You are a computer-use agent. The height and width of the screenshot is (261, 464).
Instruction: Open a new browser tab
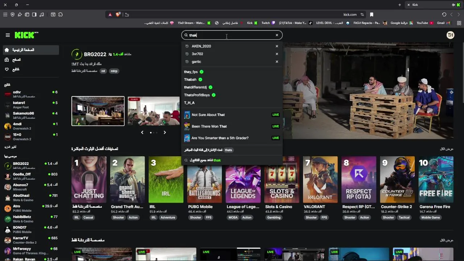click(x=399, y=5)
